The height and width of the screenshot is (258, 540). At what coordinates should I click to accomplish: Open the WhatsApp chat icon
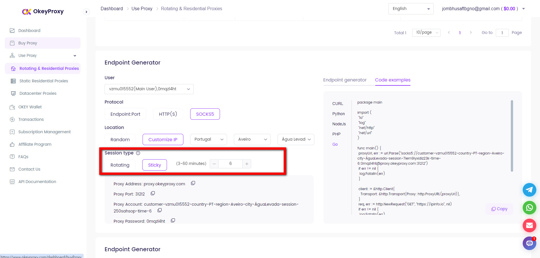click(x=529, y=208)
